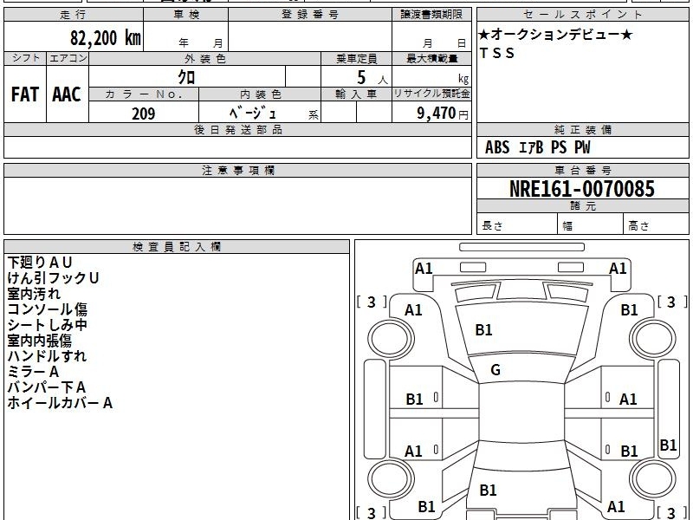
Task: Select the 登録番号 header
Action: tap(310, 15)
